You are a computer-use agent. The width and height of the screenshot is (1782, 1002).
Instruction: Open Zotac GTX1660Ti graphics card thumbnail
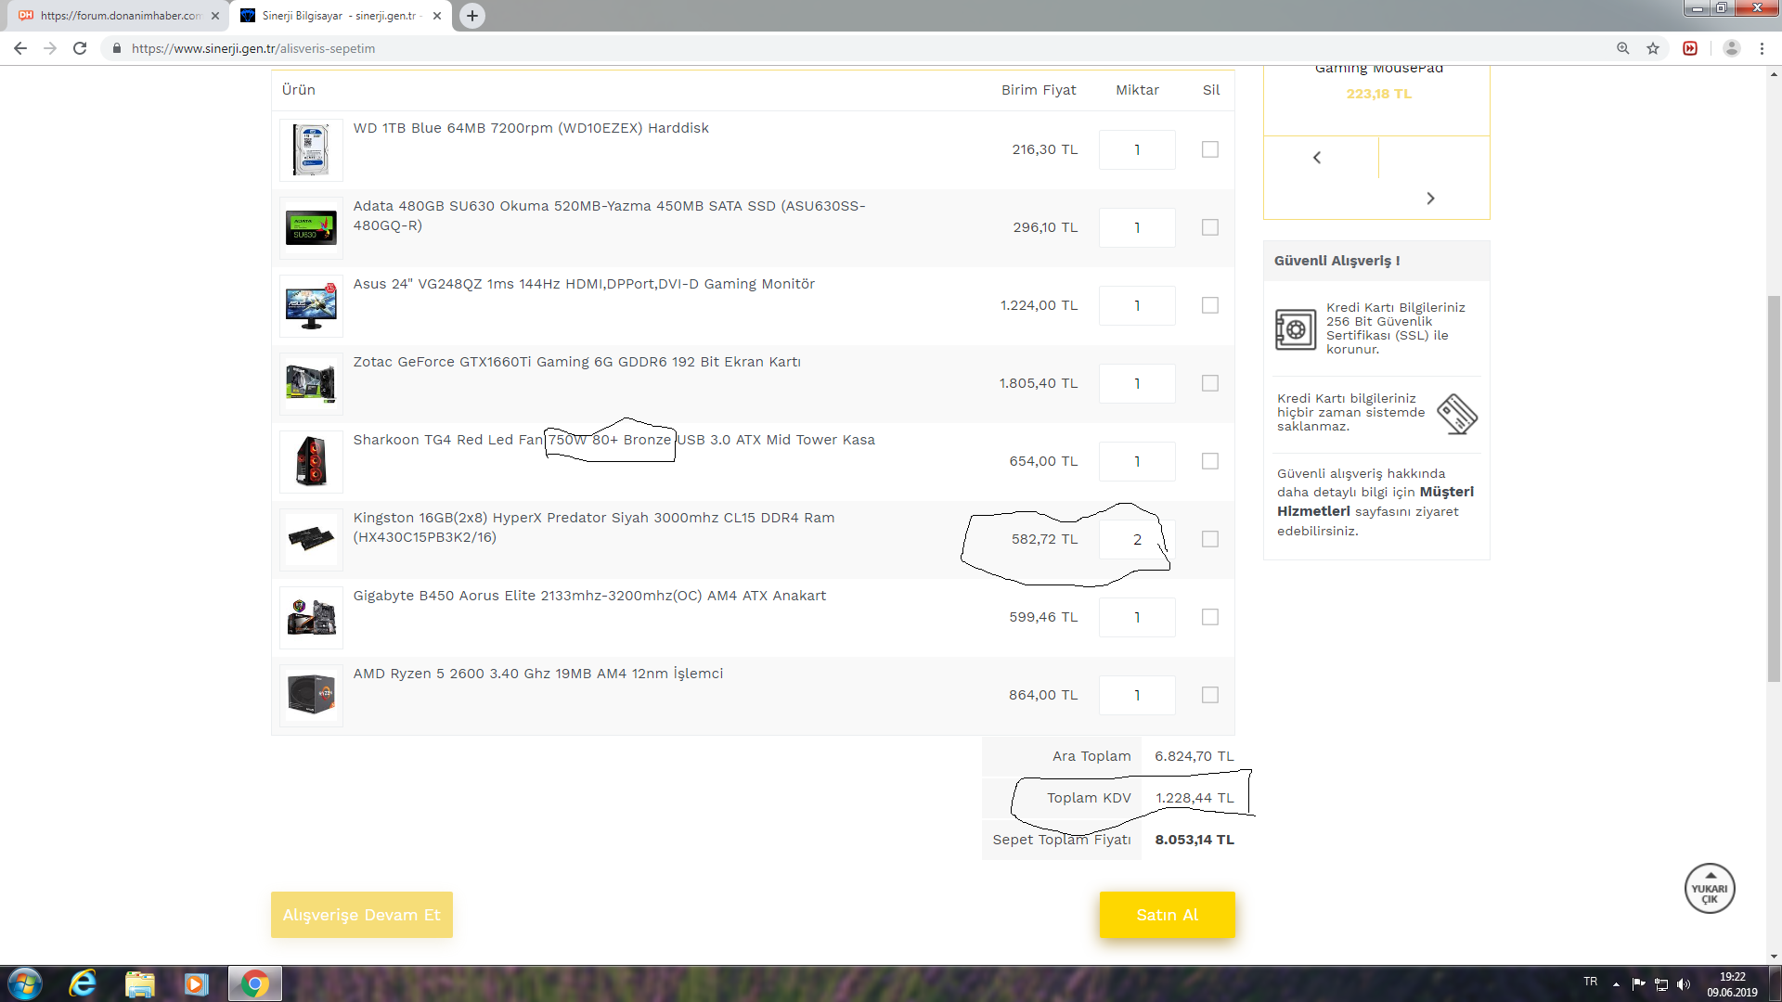coord(311,383)
